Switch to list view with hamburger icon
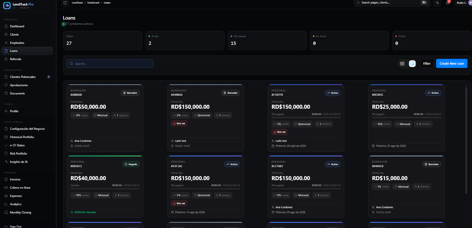The width and height of the screenshot is (472, 228). pyautogui.click(x=402, y=64)
